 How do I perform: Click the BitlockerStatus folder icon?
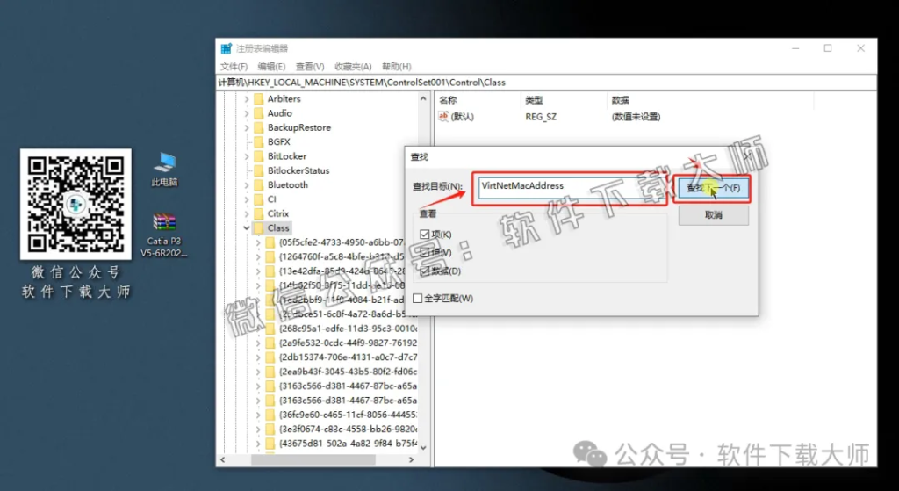tap(258, 170)
